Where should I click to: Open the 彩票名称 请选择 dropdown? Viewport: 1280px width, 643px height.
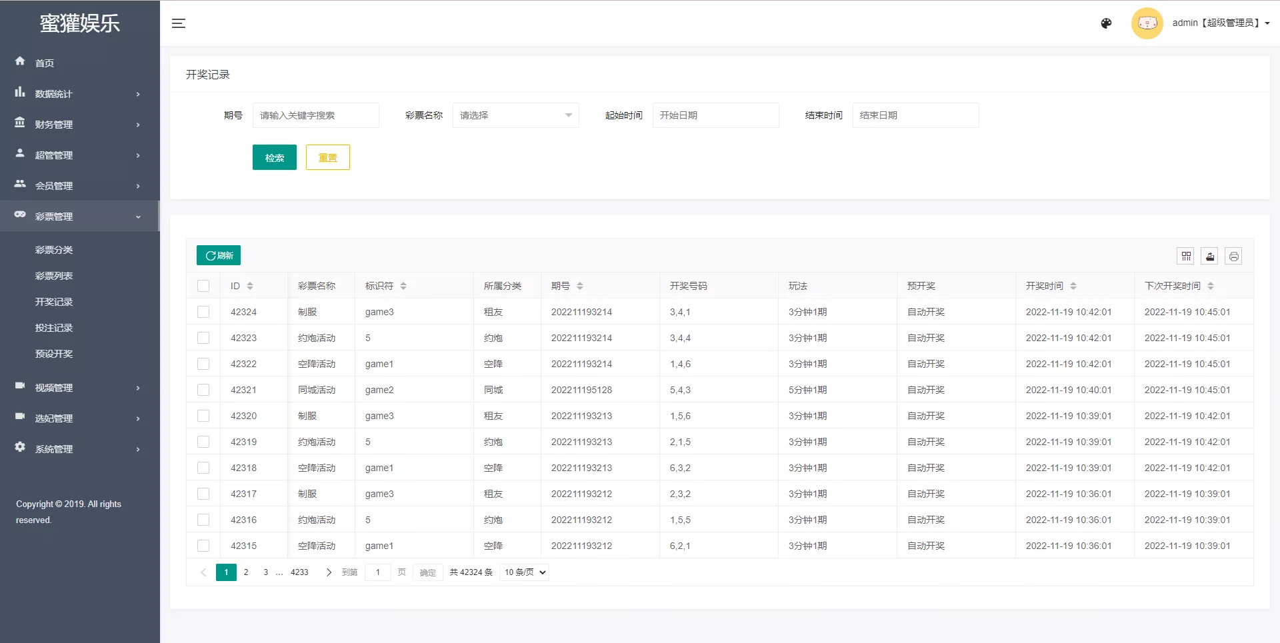pyautogui.click(x=515, y=115)
